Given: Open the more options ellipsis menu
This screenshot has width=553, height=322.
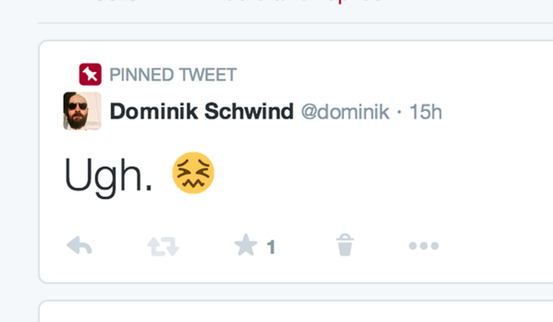Looking at the screenshot, I should click(423, 246).
